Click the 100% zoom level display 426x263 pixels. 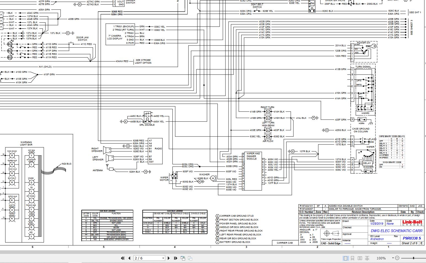click(381, 258)
